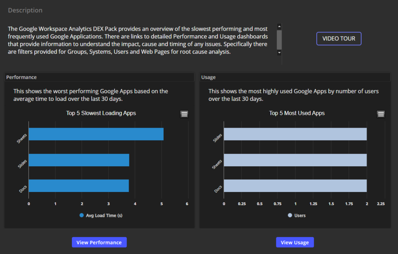Click the Description heading
Screen dimensions: 398x254
coord(25,10)
